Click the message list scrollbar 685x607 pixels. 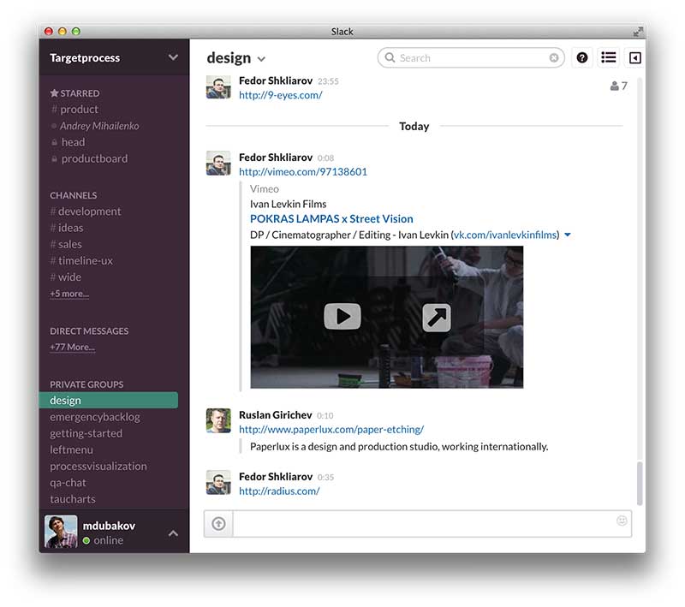(x=638, y=484)
